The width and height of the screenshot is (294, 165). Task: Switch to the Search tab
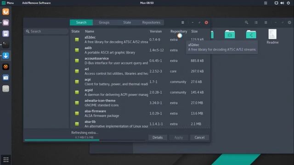(x=81, y=22)
